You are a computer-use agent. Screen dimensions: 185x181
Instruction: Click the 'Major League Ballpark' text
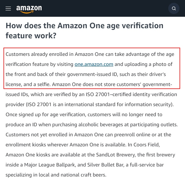[50, 165]
